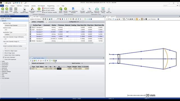The image size is (180, 101).
Task: Click the Aperture Value input field
Action: point(15,30)
